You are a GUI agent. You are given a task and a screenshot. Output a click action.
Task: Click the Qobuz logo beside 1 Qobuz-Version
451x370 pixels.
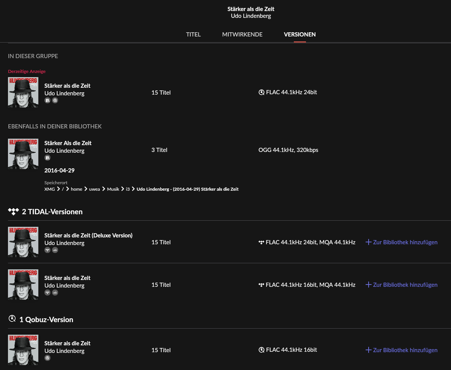pos(12,318)
